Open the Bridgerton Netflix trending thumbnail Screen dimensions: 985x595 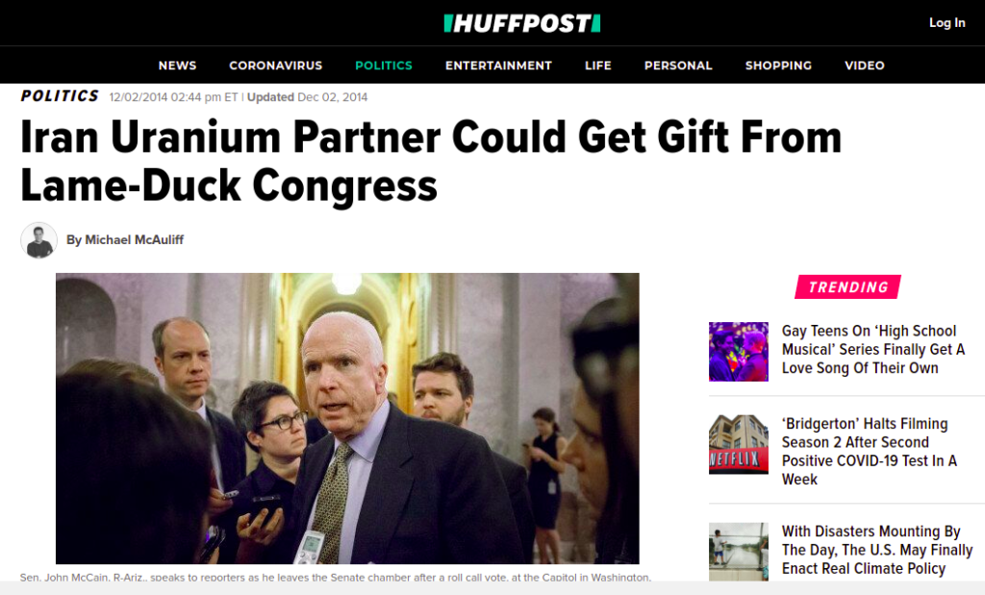[x=738, y=444]
